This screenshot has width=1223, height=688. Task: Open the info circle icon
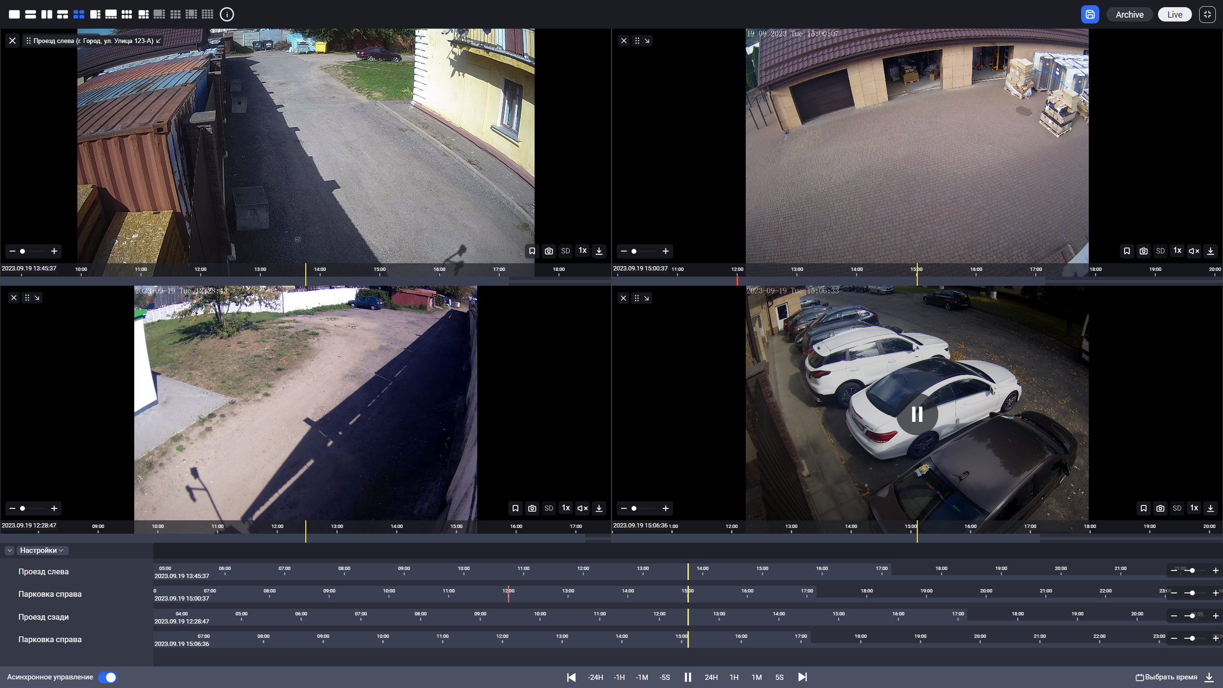(x=227, y=14)
